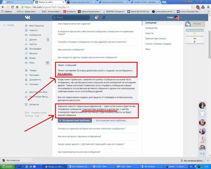Viewport: 211px width, 169px height.
Task: Go back with the browser back arrow
Action: pos(3,7)
